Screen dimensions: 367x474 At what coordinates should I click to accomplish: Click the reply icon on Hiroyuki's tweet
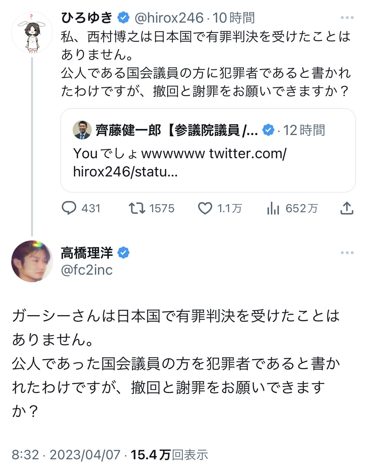coord(69,208)
